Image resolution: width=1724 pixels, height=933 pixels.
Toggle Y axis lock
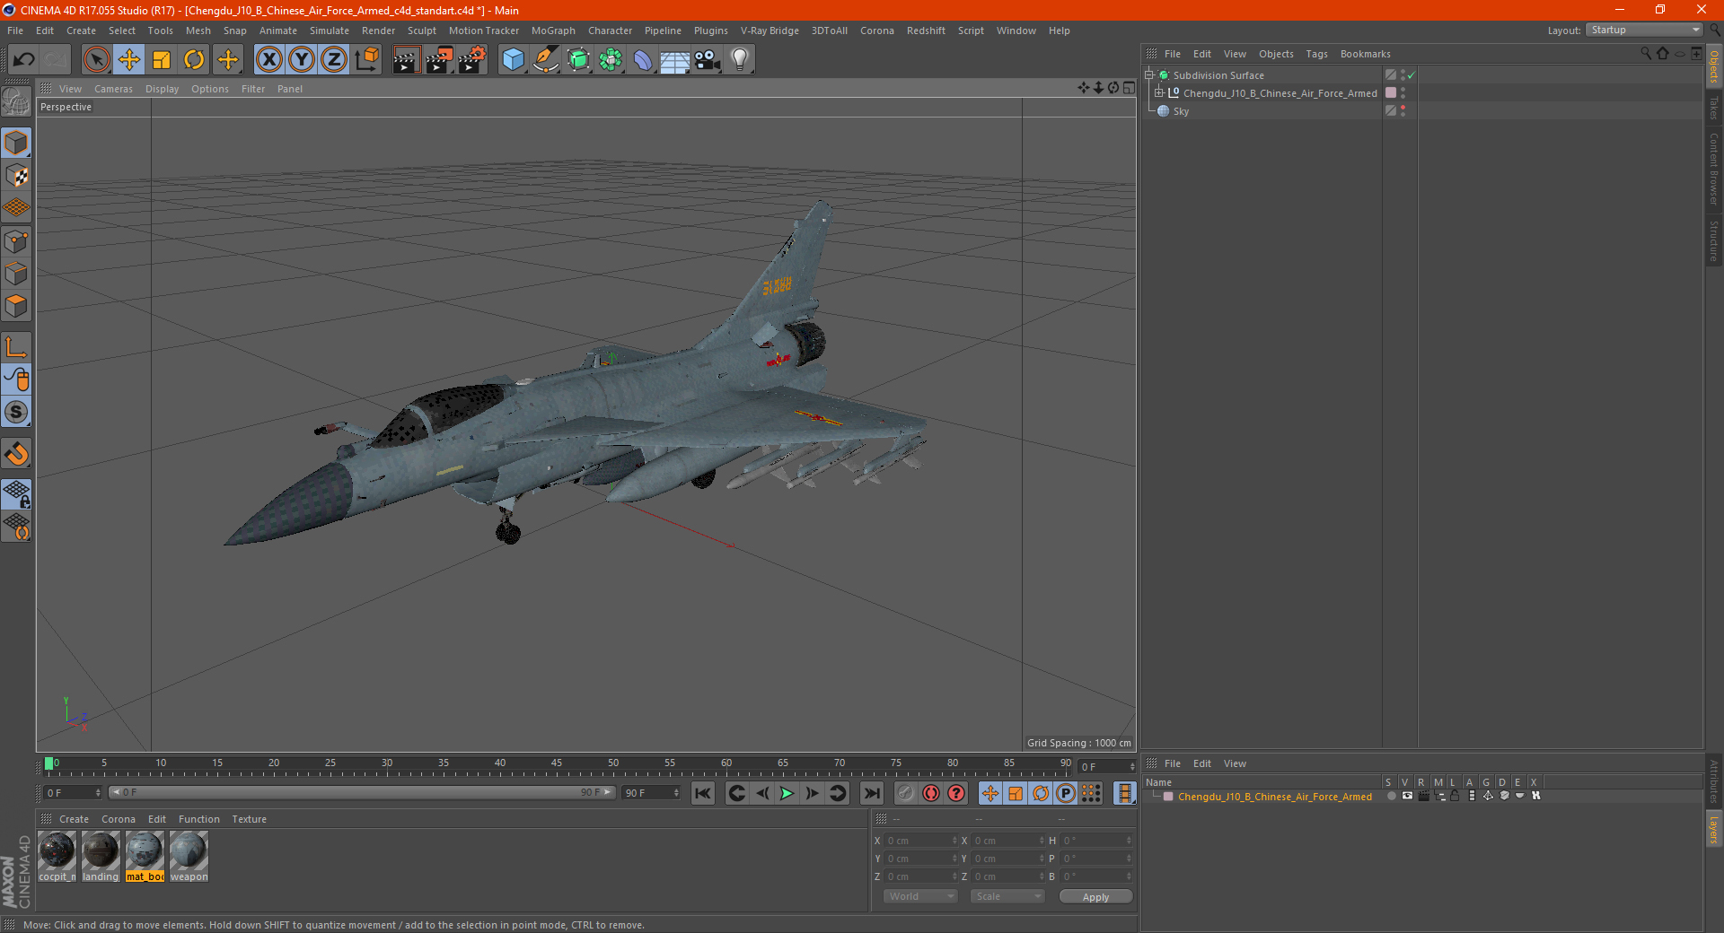302,60
